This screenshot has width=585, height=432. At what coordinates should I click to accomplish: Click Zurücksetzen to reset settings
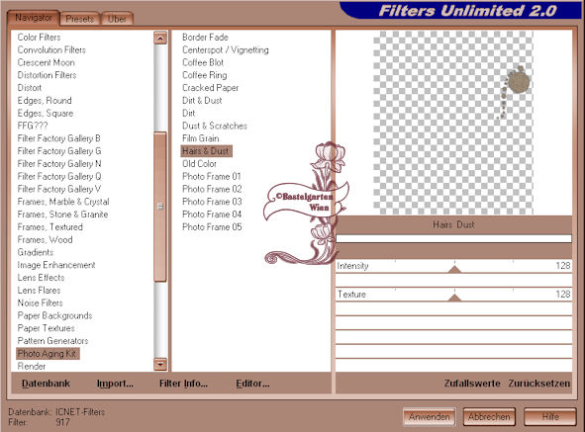(x=539, y=384)
